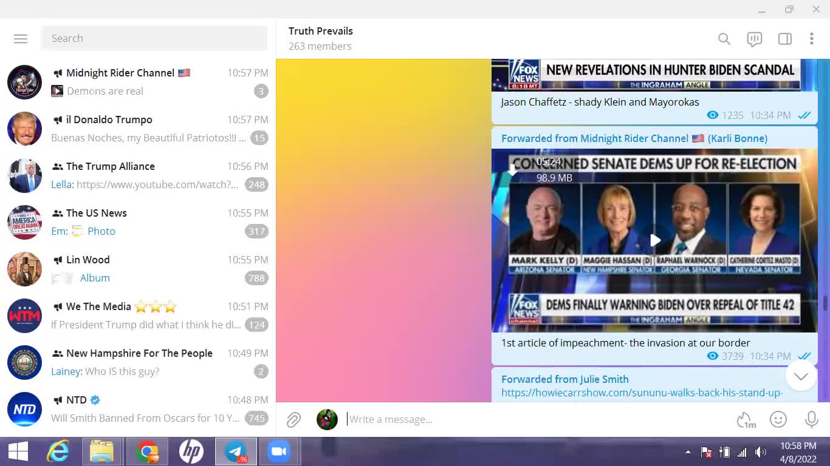
Task: Click the unread badge showing 788
Action: (x=256, y=278)
